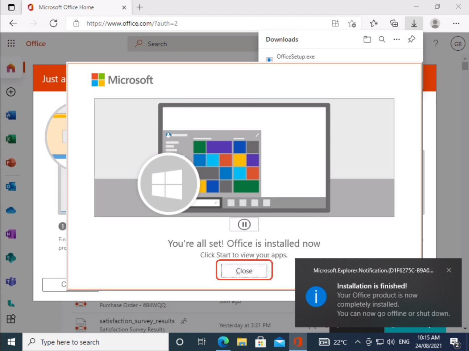Image resolution: width=469 pixels, height=351 pixels.
Task: Pin the Downloads panel
Action: (411, 39)
